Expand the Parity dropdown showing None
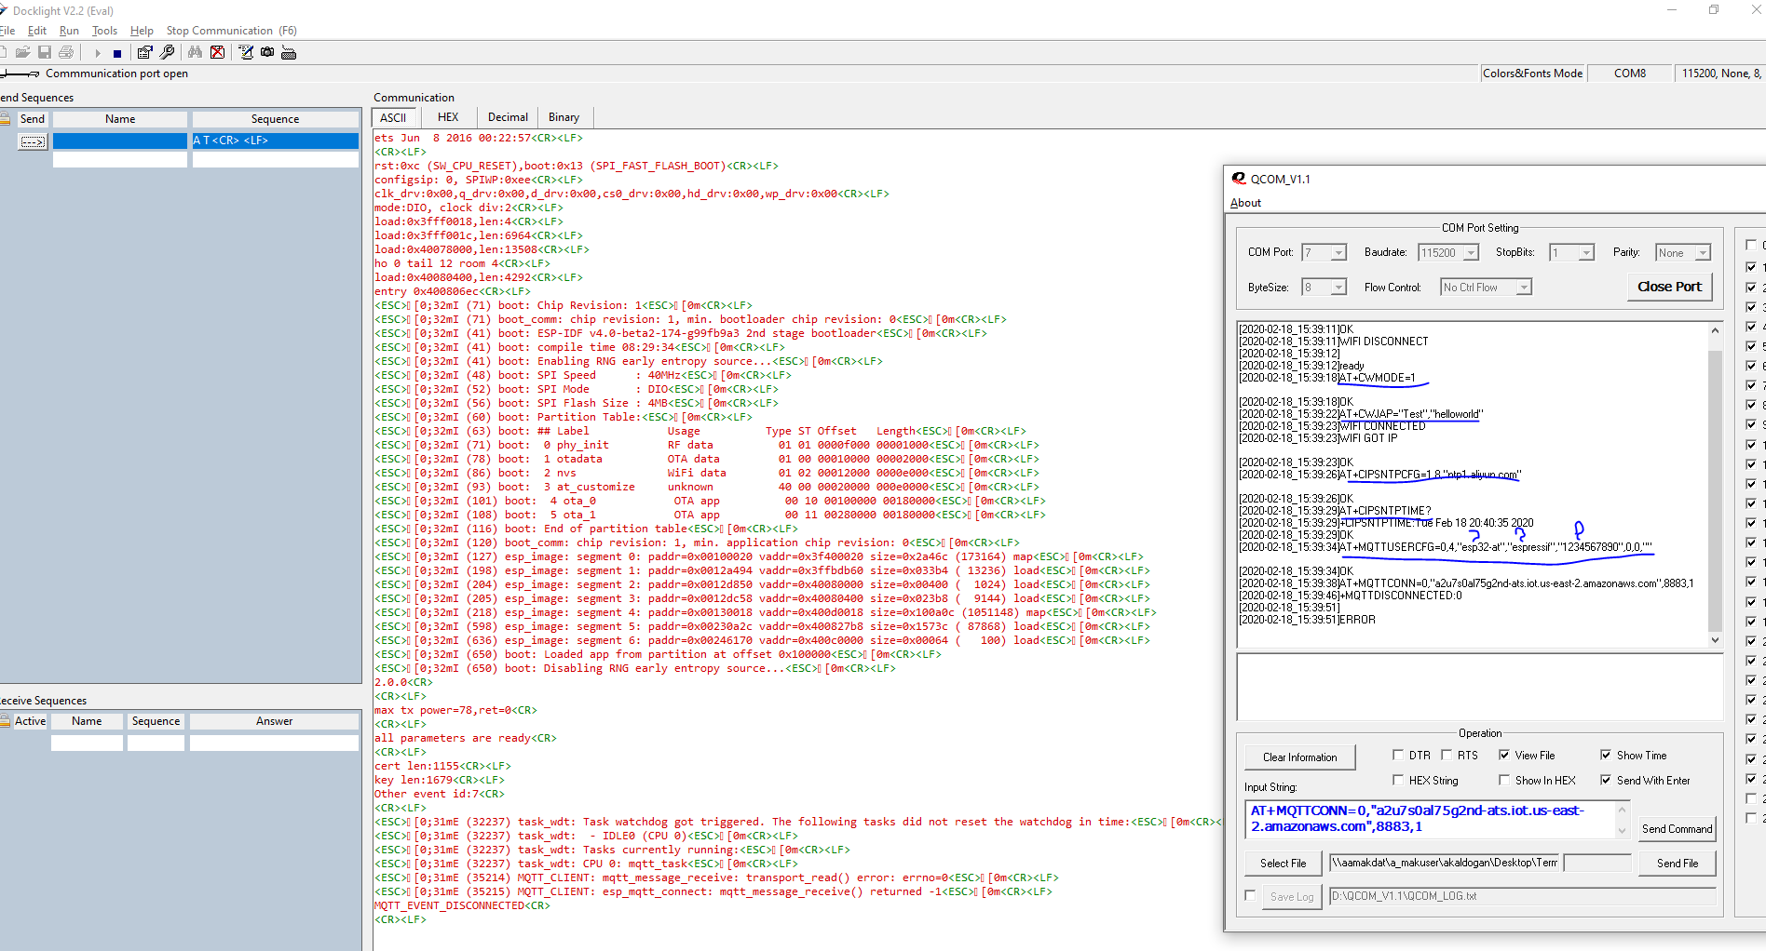This screenshot has height=951, width=1766. (x=1703, y=251)
